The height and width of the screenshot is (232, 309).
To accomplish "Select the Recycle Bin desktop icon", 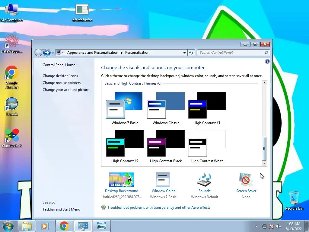I will [x=294, y=201].
